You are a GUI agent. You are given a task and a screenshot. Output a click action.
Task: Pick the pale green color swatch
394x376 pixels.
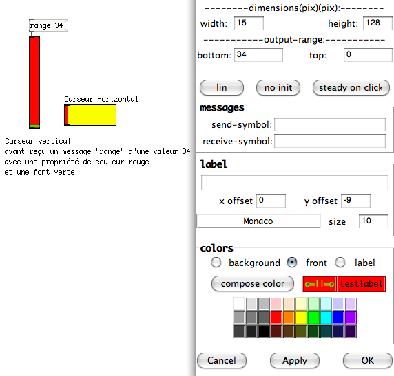(313, 305)
